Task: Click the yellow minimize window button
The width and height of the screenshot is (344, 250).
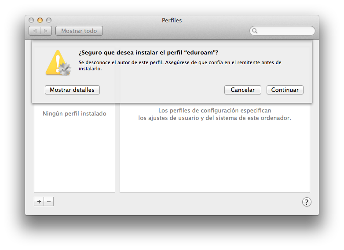Action: (40, 20)
